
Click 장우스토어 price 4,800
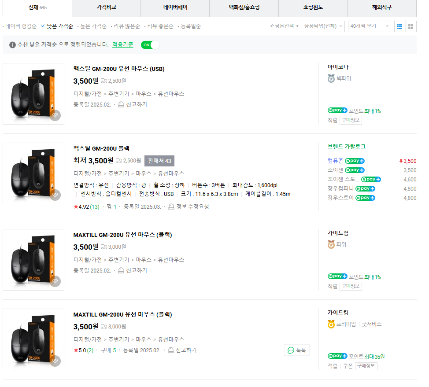[x=410, y=198]
